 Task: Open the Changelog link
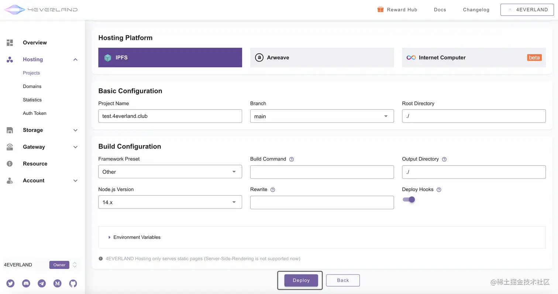(476, 10)
